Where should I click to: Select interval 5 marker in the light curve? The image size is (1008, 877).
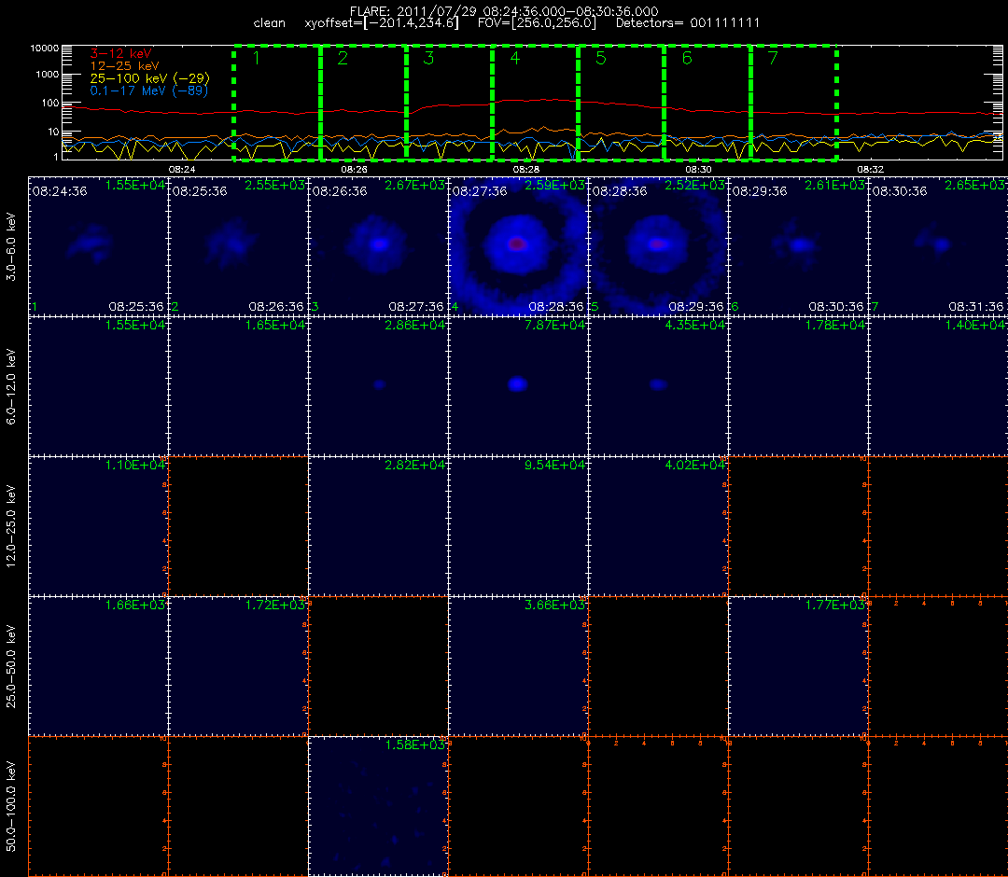click(x=601, y=58)
